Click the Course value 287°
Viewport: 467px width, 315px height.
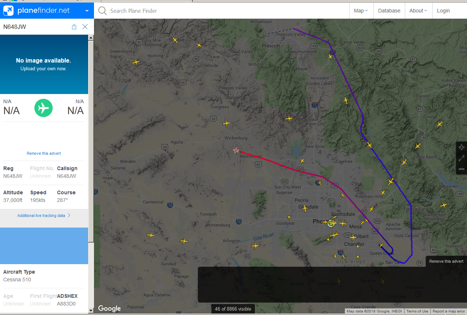coord(63,200)
